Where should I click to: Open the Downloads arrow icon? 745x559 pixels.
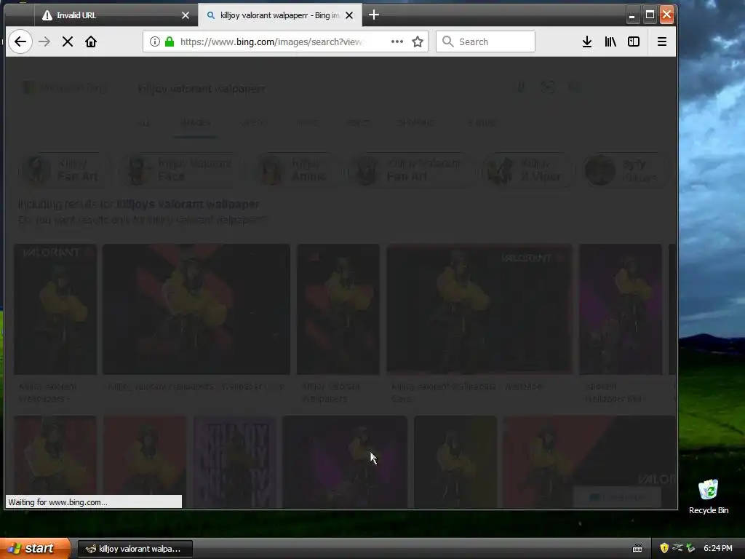click(587, 41)
